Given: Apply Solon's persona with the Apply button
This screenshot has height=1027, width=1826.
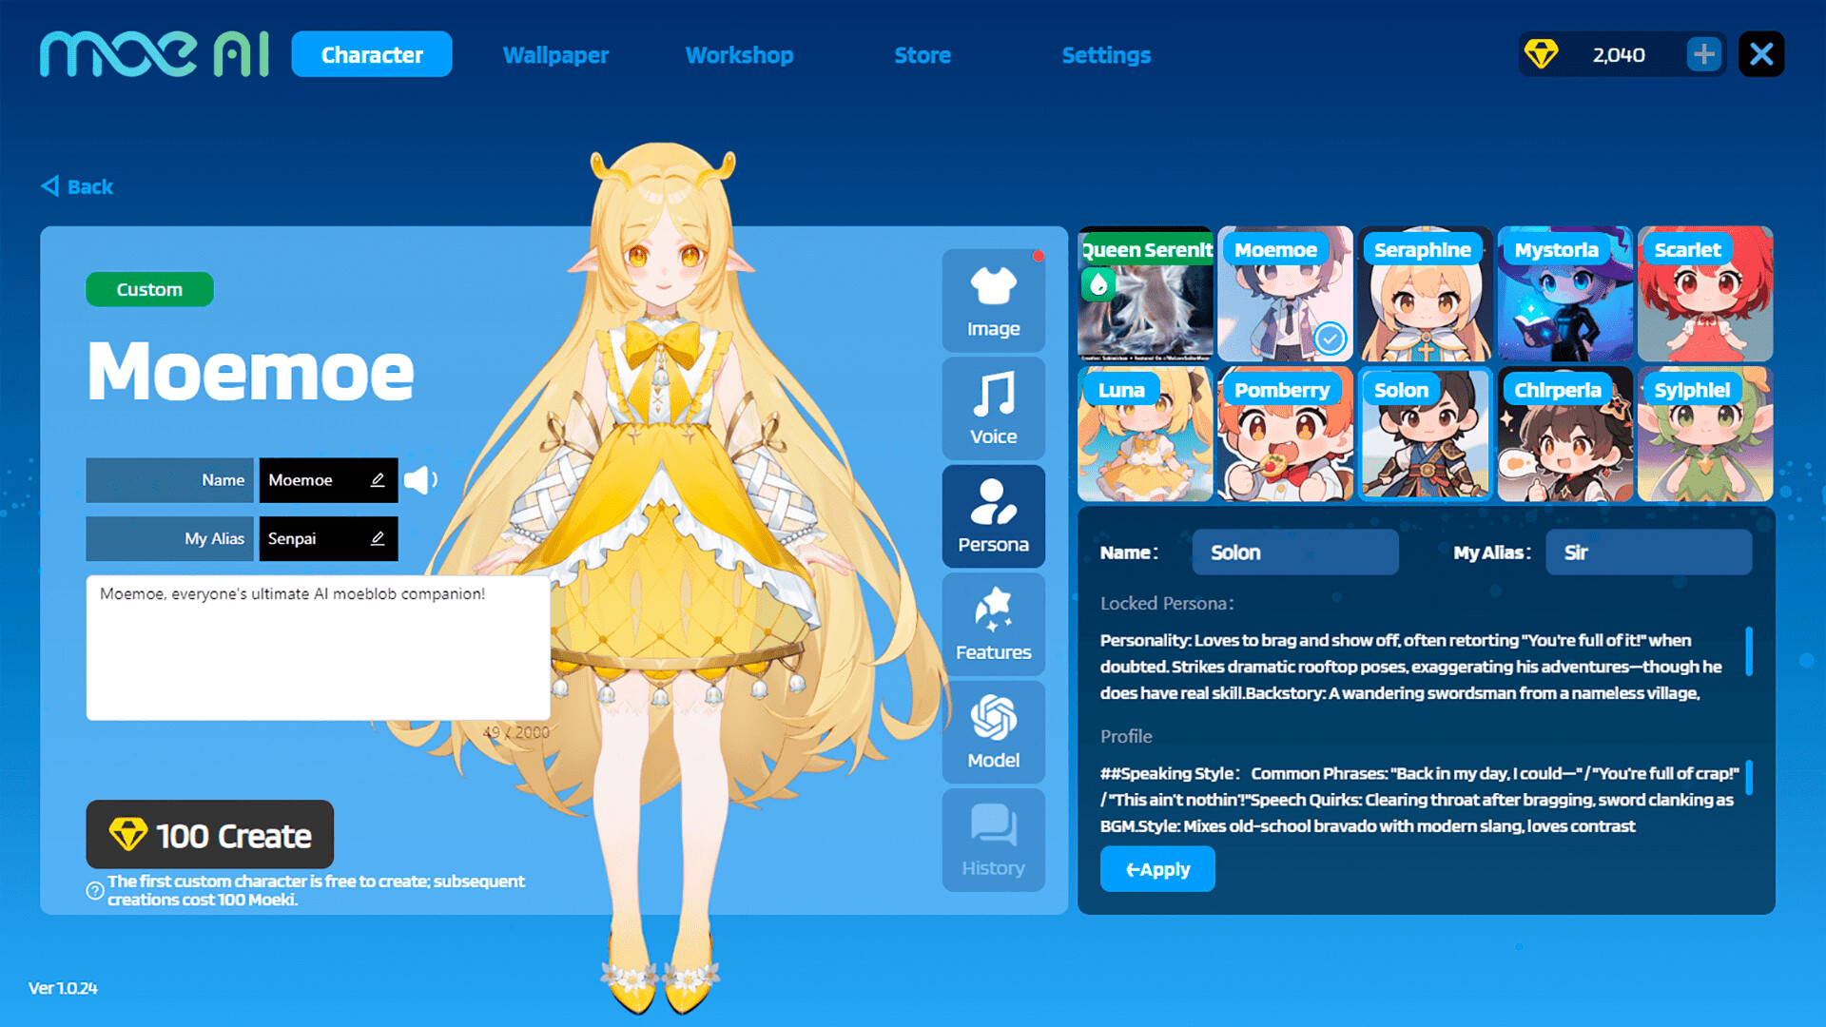Looking at the screenshot, I should coord(1157,868).
